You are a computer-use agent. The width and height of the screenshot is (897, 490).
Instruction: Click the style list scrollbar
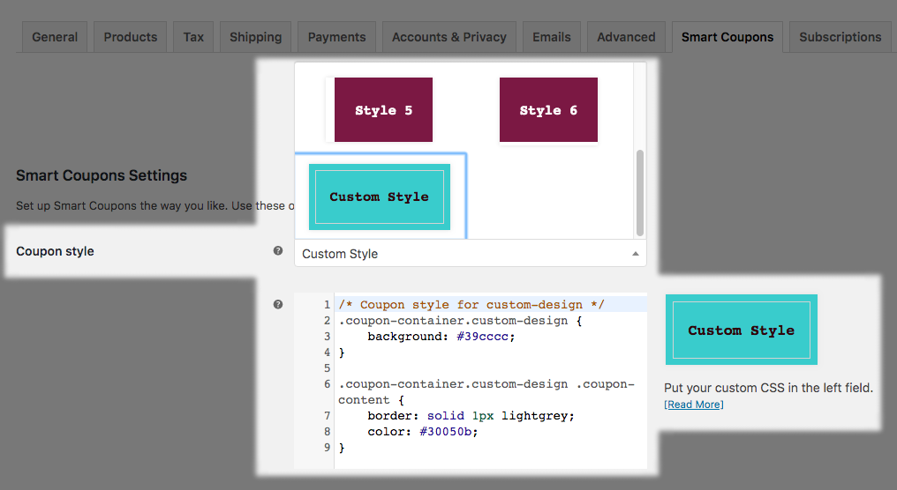(639, 193)
